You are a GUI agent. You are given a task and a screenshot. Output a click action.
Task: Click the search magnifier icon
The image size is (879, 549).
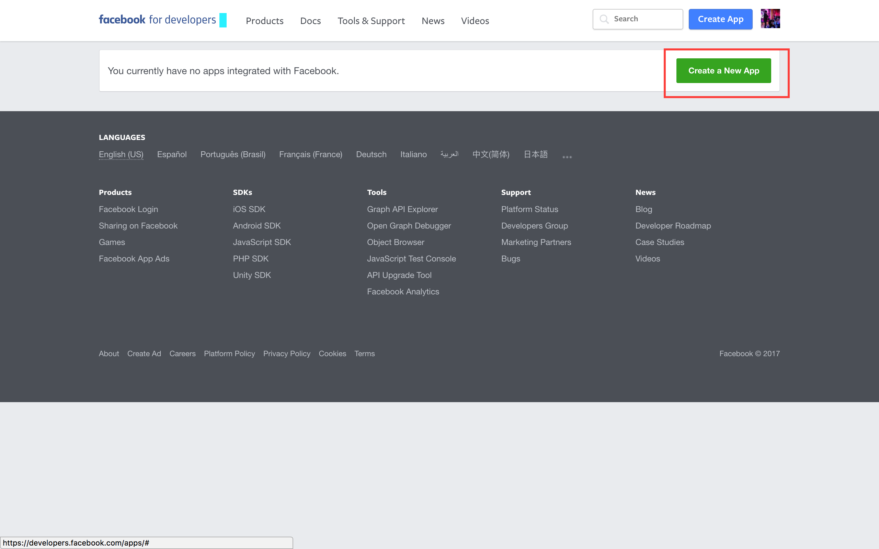604,19
